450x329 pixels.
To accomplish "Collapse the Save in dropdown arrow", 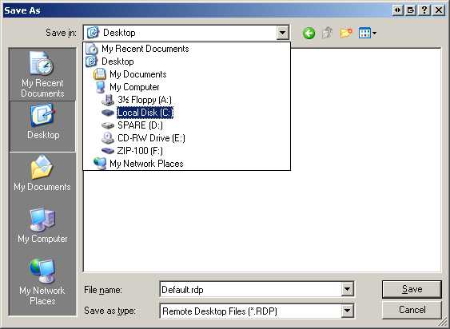I will [282, 33].
